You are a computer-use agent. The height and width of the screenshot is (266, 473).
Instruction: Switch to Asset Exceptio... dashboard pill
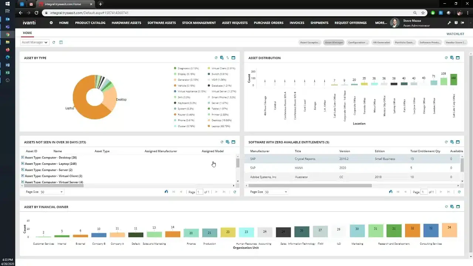point(310,42)
